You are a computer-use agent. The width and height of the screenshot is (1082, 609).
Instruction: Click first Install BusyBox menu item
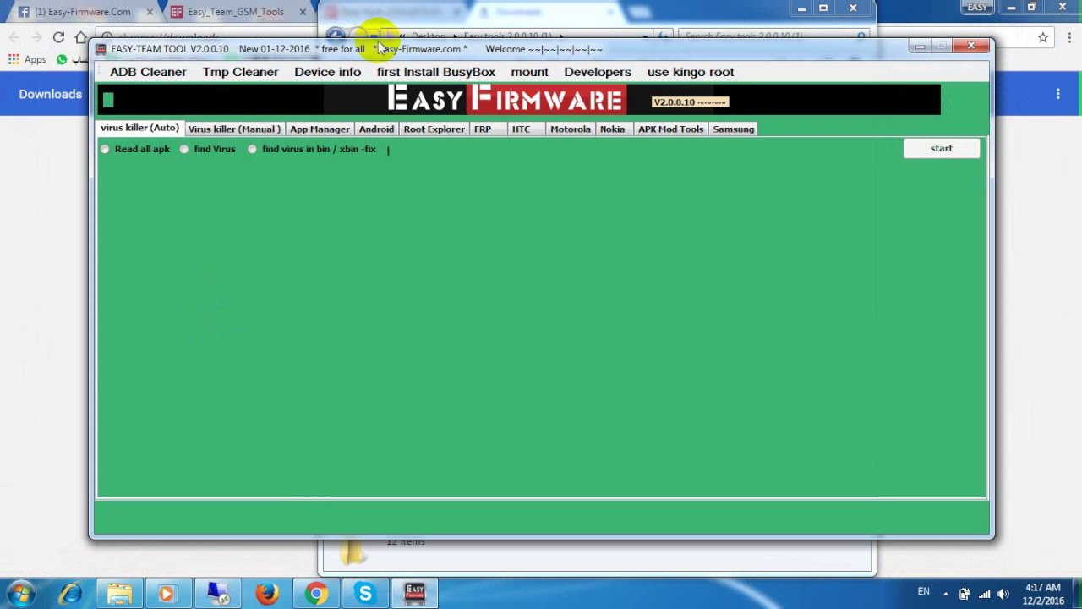tap(435, 72)
